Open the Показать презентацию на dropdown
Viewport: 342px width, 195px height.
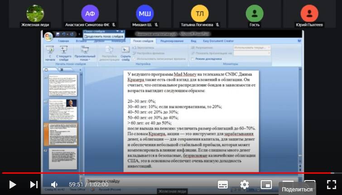pyautogui.click(x=252, y=53)
